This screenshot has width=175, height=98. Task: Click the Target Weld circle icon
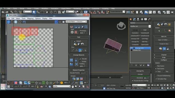pyautogui.click(x=72, y=32)
